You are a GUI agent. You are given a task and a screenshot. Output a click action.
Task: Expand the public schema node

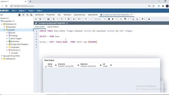tap(10, 53)
